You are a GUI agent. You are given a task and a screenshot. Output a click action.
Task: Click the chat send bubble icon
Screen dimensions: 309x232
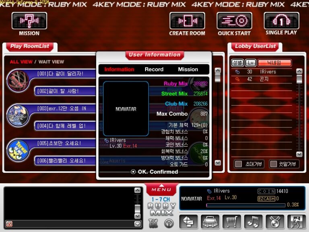coord(137,224)
